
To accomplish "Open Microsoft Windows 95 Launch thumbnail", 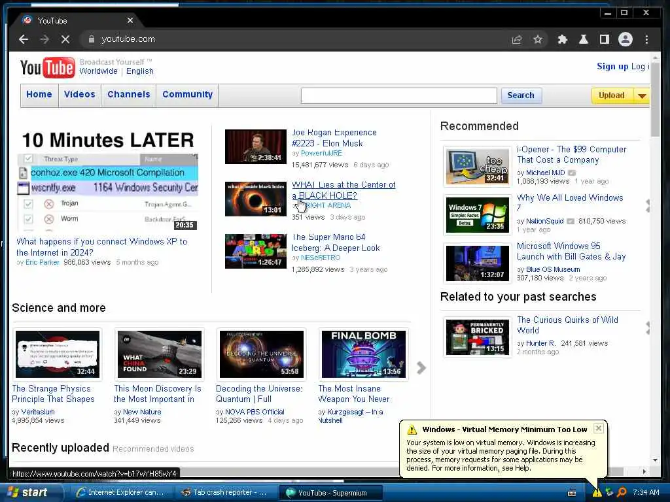I will [477, 263].
